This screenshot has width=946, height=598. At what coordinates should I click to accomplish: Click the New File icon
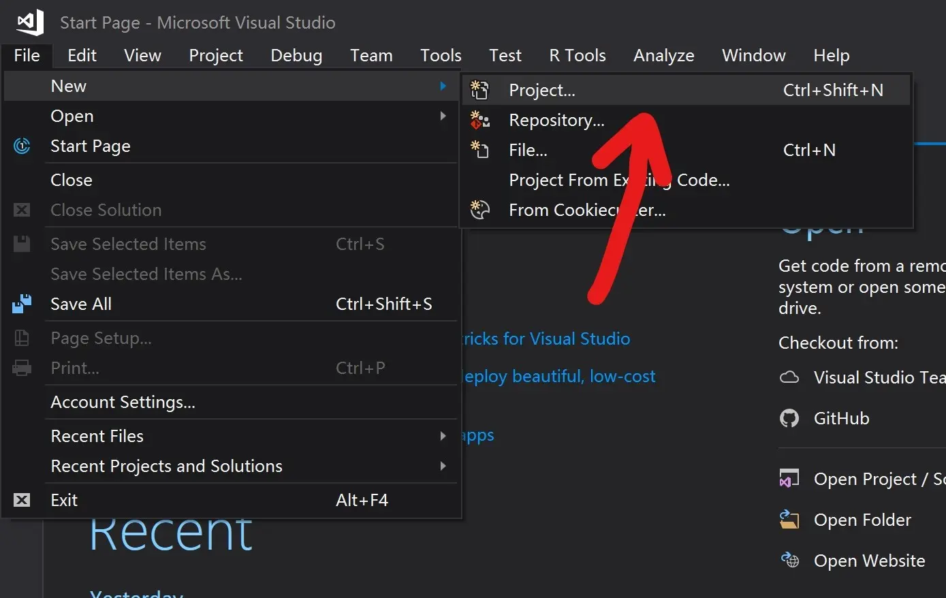(480, 150)
